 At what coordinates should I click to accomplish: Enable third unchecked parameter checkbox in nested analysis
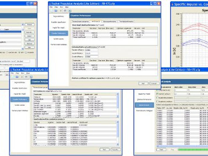(157, 98)
